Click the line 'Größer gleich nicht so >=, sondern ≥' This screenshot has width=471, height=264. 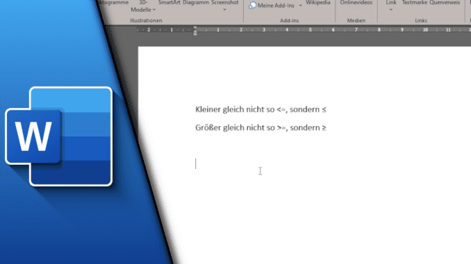261,127
